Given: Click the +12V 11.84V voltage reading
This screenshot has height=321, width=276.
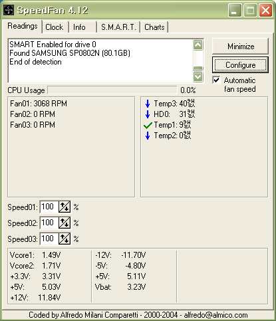Looking at the screenshot, I should tap(35, 298).
